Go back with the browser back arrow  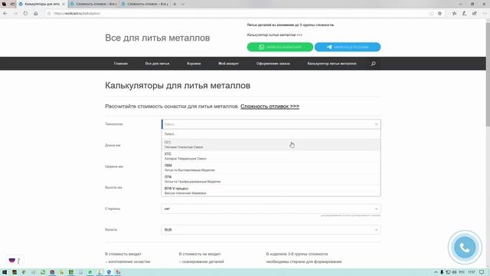tap(5, 14)
